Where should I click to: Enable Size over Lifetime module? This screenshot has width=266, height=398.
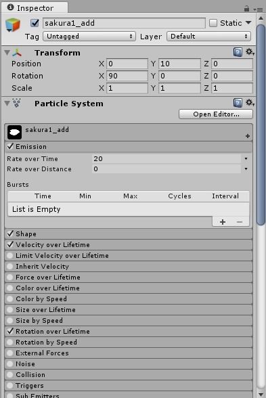click(10, 310)
